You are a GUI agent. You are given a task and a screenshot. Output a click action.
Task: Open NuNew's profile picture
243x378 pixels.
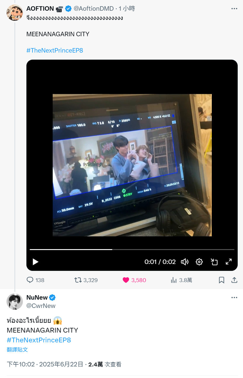click(15, 302)
